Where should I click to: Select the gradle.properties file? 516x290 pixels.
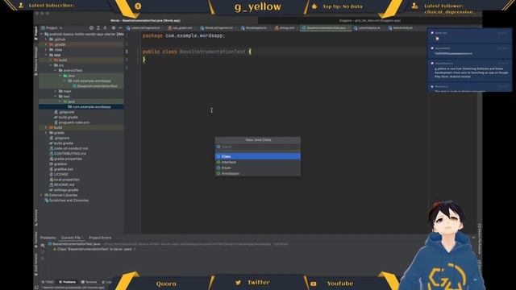click(x=65, y=159)
